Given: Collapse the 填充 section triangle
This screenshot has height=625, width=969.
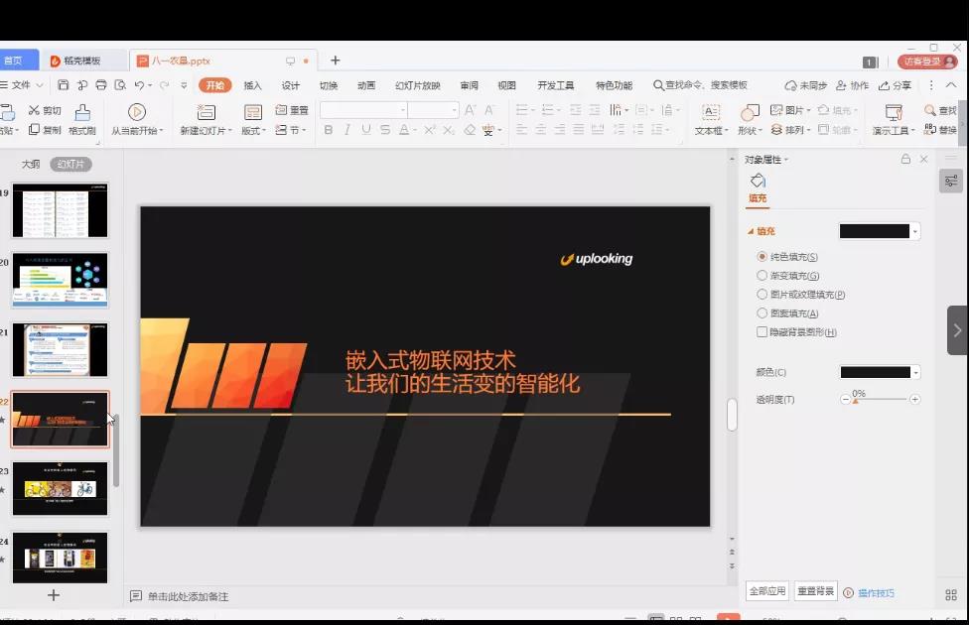Looking at the screenshot, I should point(751,231).
